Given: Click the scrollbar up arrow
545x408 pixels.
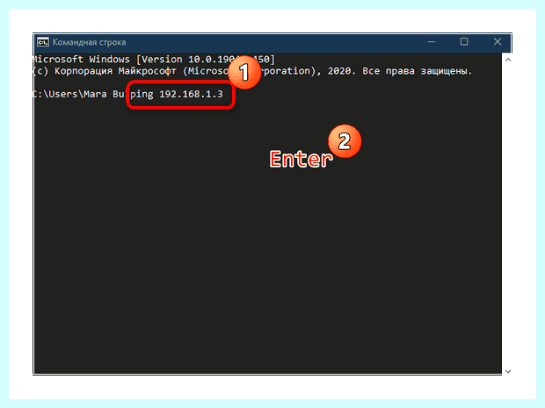Looking at the screenshot, I should point(508,60).
